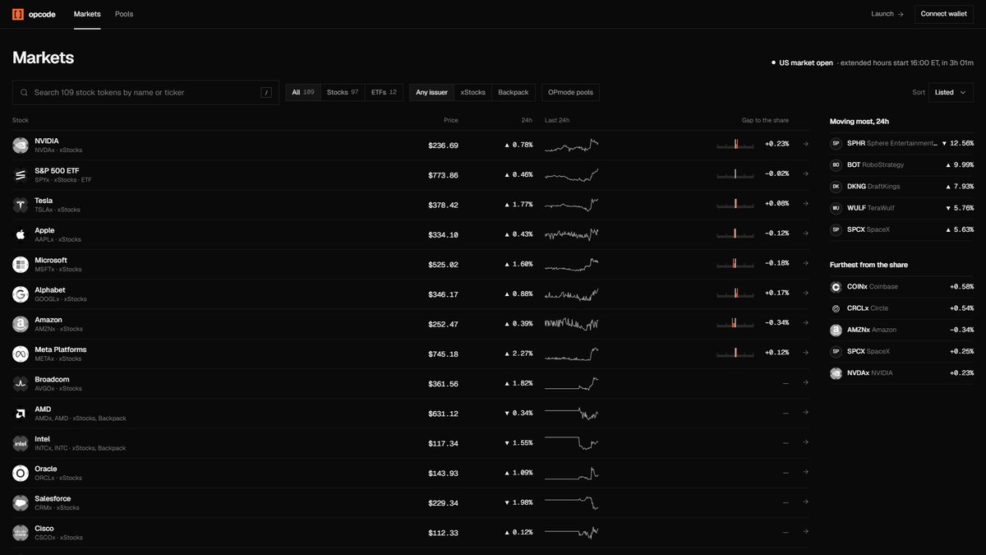986x555 pixels.
Task: Open WULF TeraWulf mover entry
Action: click(x=901, y=208)
